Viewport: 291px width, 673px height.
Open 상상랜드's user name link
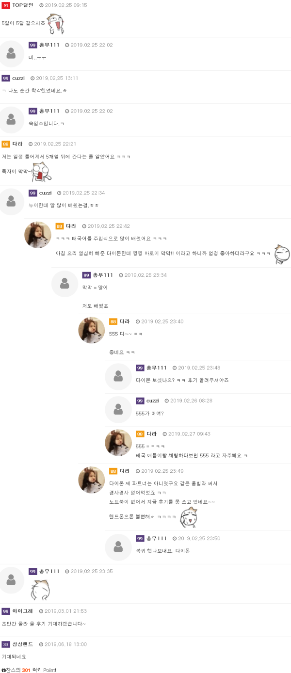pyautogui.click(x=22, y=644)
